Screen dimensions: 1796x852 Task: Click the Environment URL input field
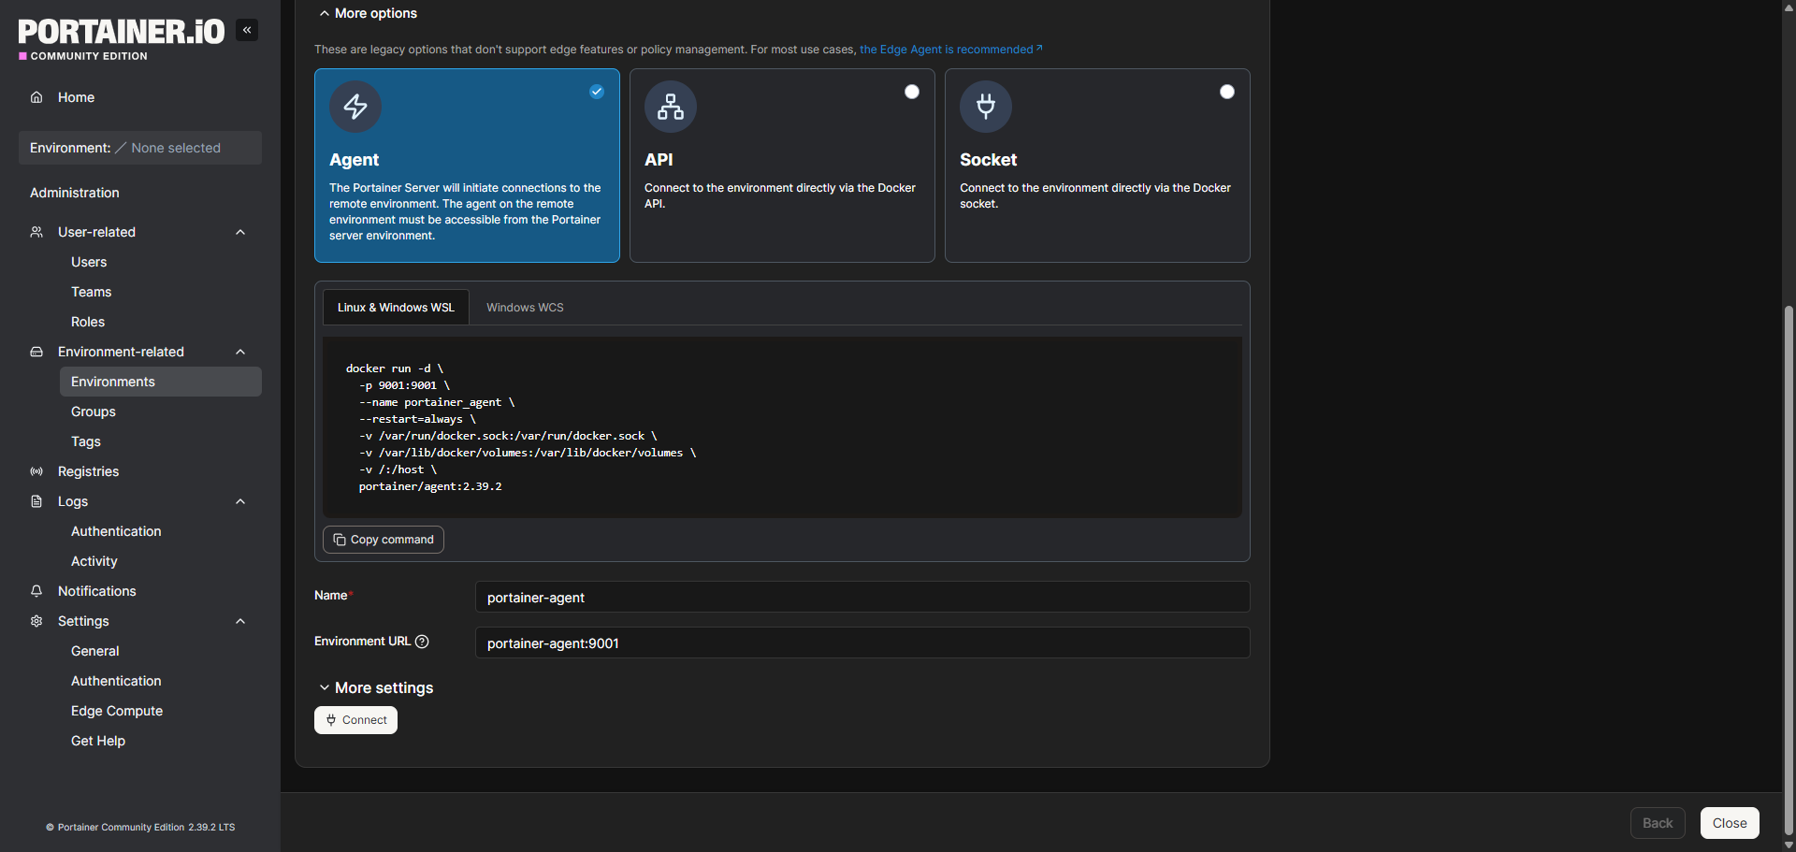pos(862,643)
